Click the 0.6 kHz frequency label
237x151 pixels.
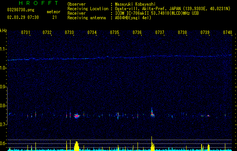(3, 143)
